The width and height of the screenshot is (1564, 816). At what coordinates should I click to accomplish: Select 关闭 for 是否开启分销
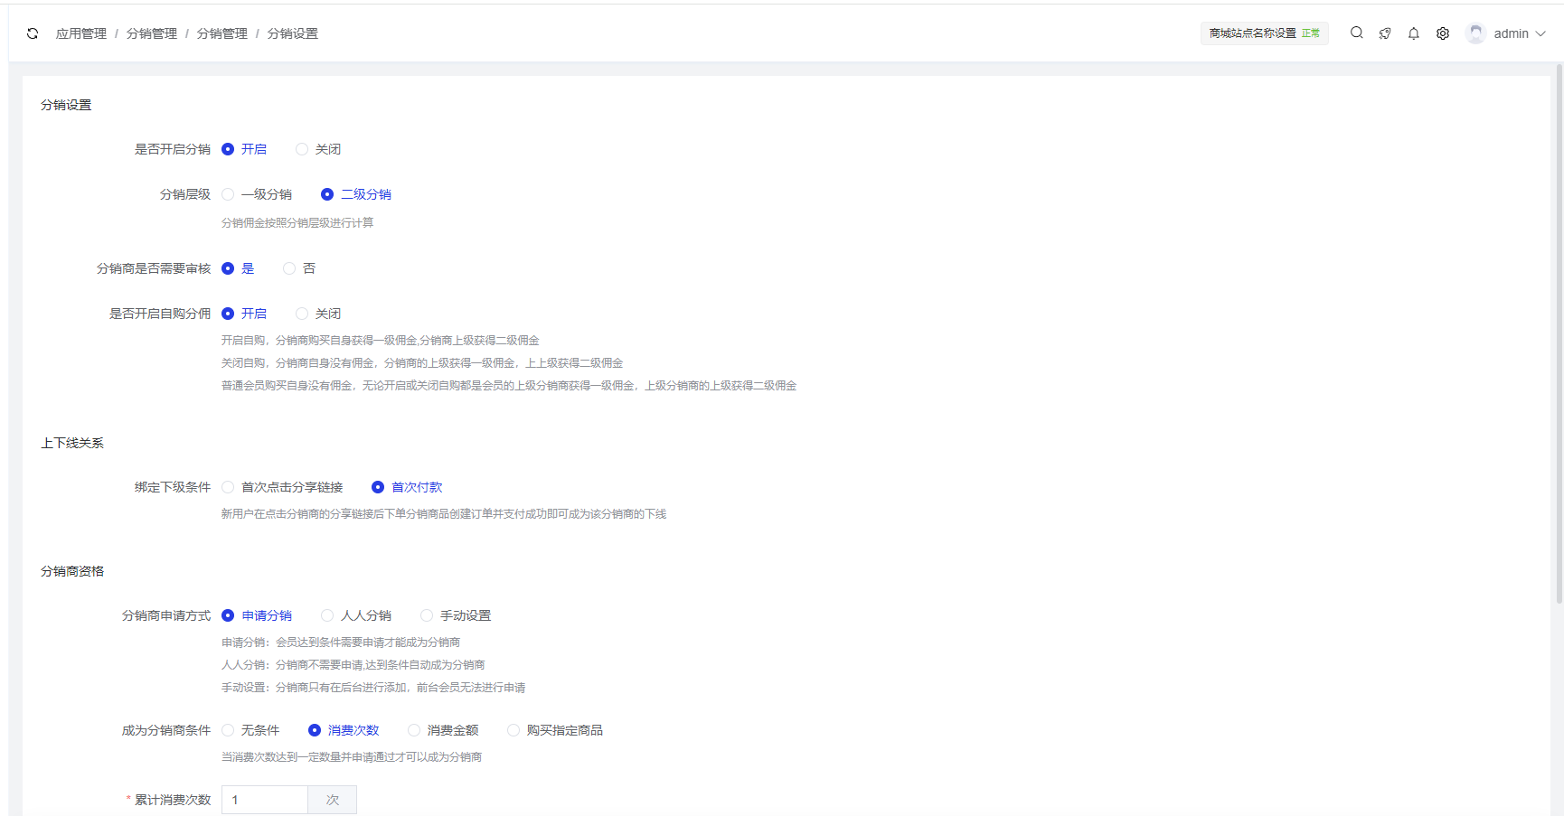tap(318, 149)
